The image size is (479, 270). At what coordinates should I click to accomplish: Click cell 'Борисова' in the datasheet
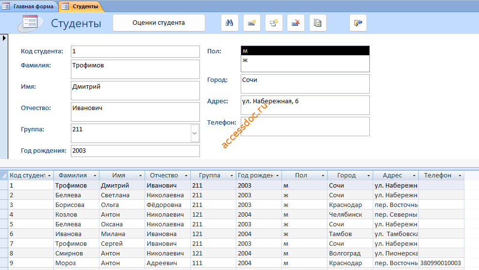click(x=76, y=205)
